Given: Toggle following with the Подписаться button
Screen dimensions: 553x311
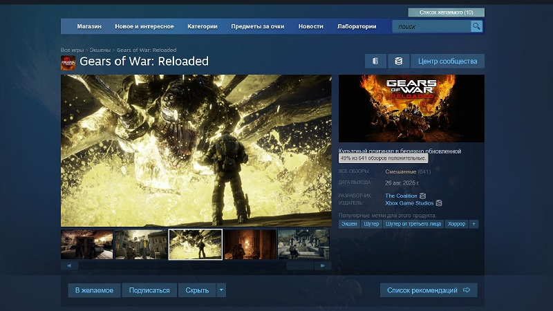Looking at the screenshot, I should click(149, 290).
